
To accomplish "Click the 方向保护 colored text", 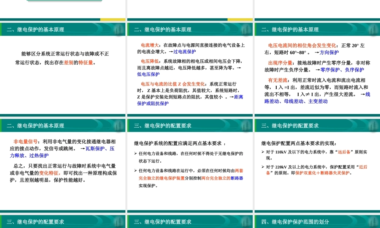I will coord(329,52).
